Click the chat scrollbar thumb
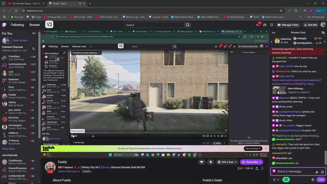 (326, 157)
